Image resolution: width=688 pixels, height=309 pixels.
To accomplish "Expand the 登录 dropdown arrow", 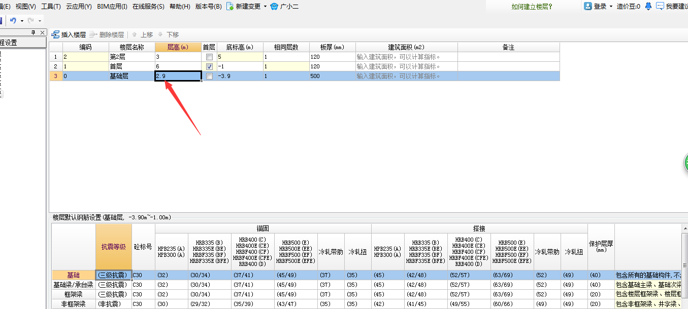I will [x=611, y=7].
